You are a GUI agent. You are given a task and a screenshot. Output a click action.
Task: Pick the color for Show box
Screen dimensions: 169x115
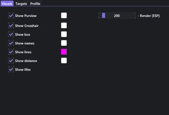pyautogui.click(x=64, y=34)
